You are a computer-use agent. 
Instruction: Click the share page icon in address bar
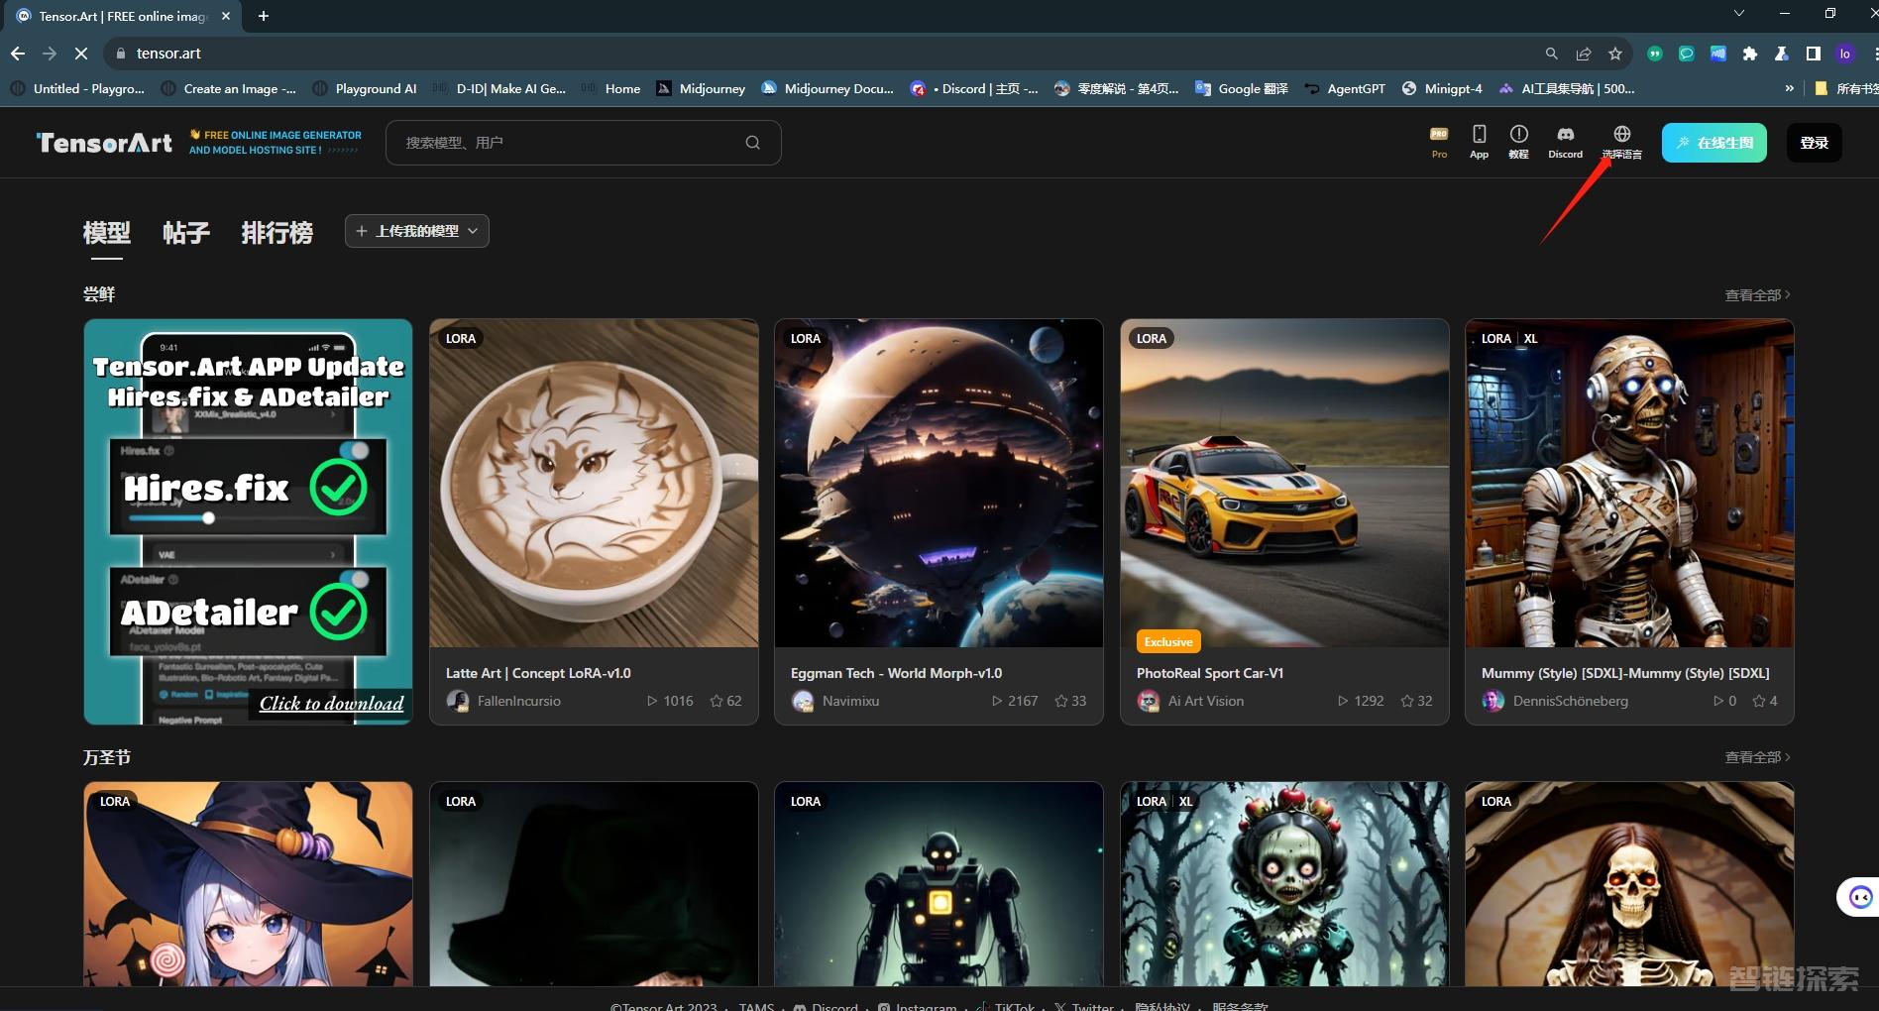click(x=1584, y=54)
